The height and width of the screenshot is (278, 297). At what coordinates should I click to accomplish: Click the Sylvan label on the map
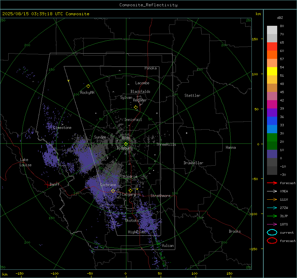tap(126, 98)
